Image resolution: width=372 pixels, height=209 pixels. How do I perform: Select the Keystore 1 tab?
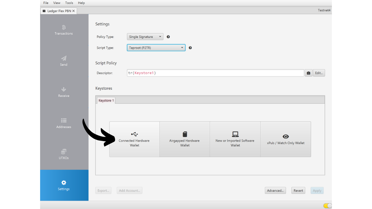point(106,100)
